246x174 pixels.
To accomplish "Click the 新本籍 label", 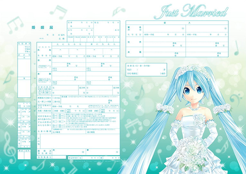I will click(64, 97).
